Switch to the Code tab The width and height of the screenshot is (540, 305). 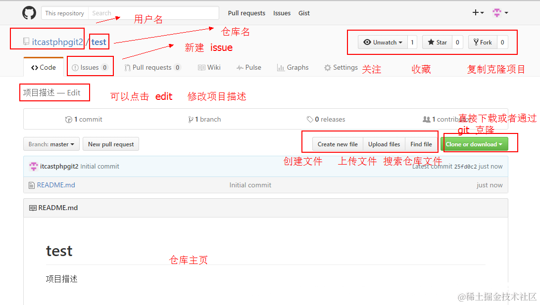44,67
